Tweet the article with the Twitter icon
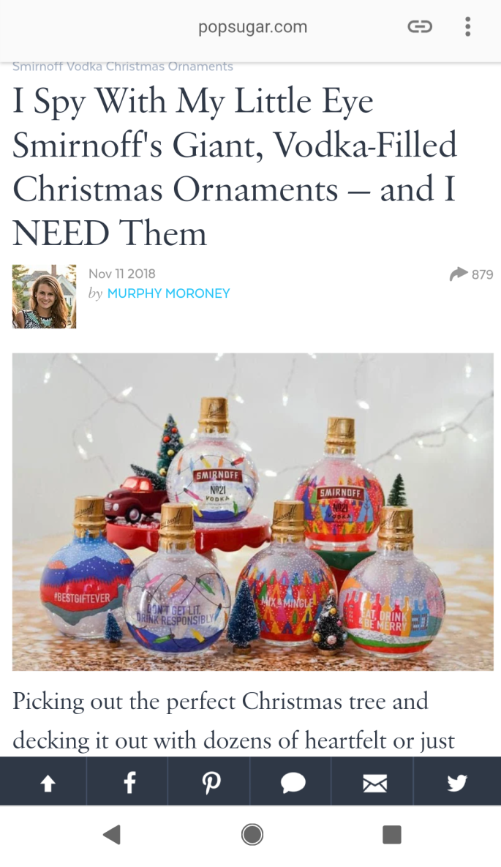 457,782
